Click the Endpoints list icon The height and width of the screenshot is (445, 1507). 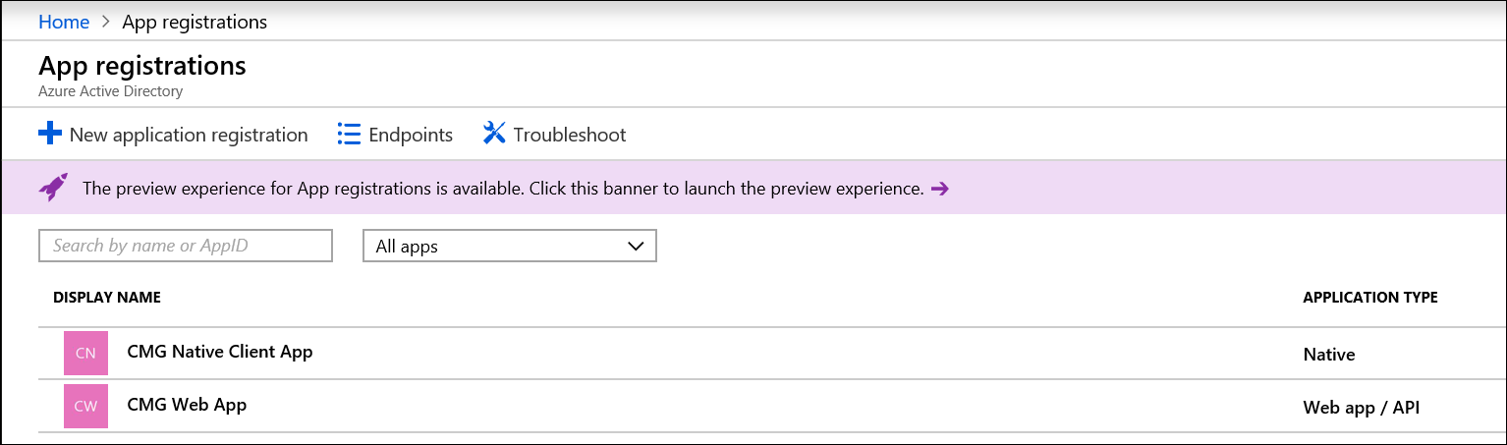tap(349, 134)
